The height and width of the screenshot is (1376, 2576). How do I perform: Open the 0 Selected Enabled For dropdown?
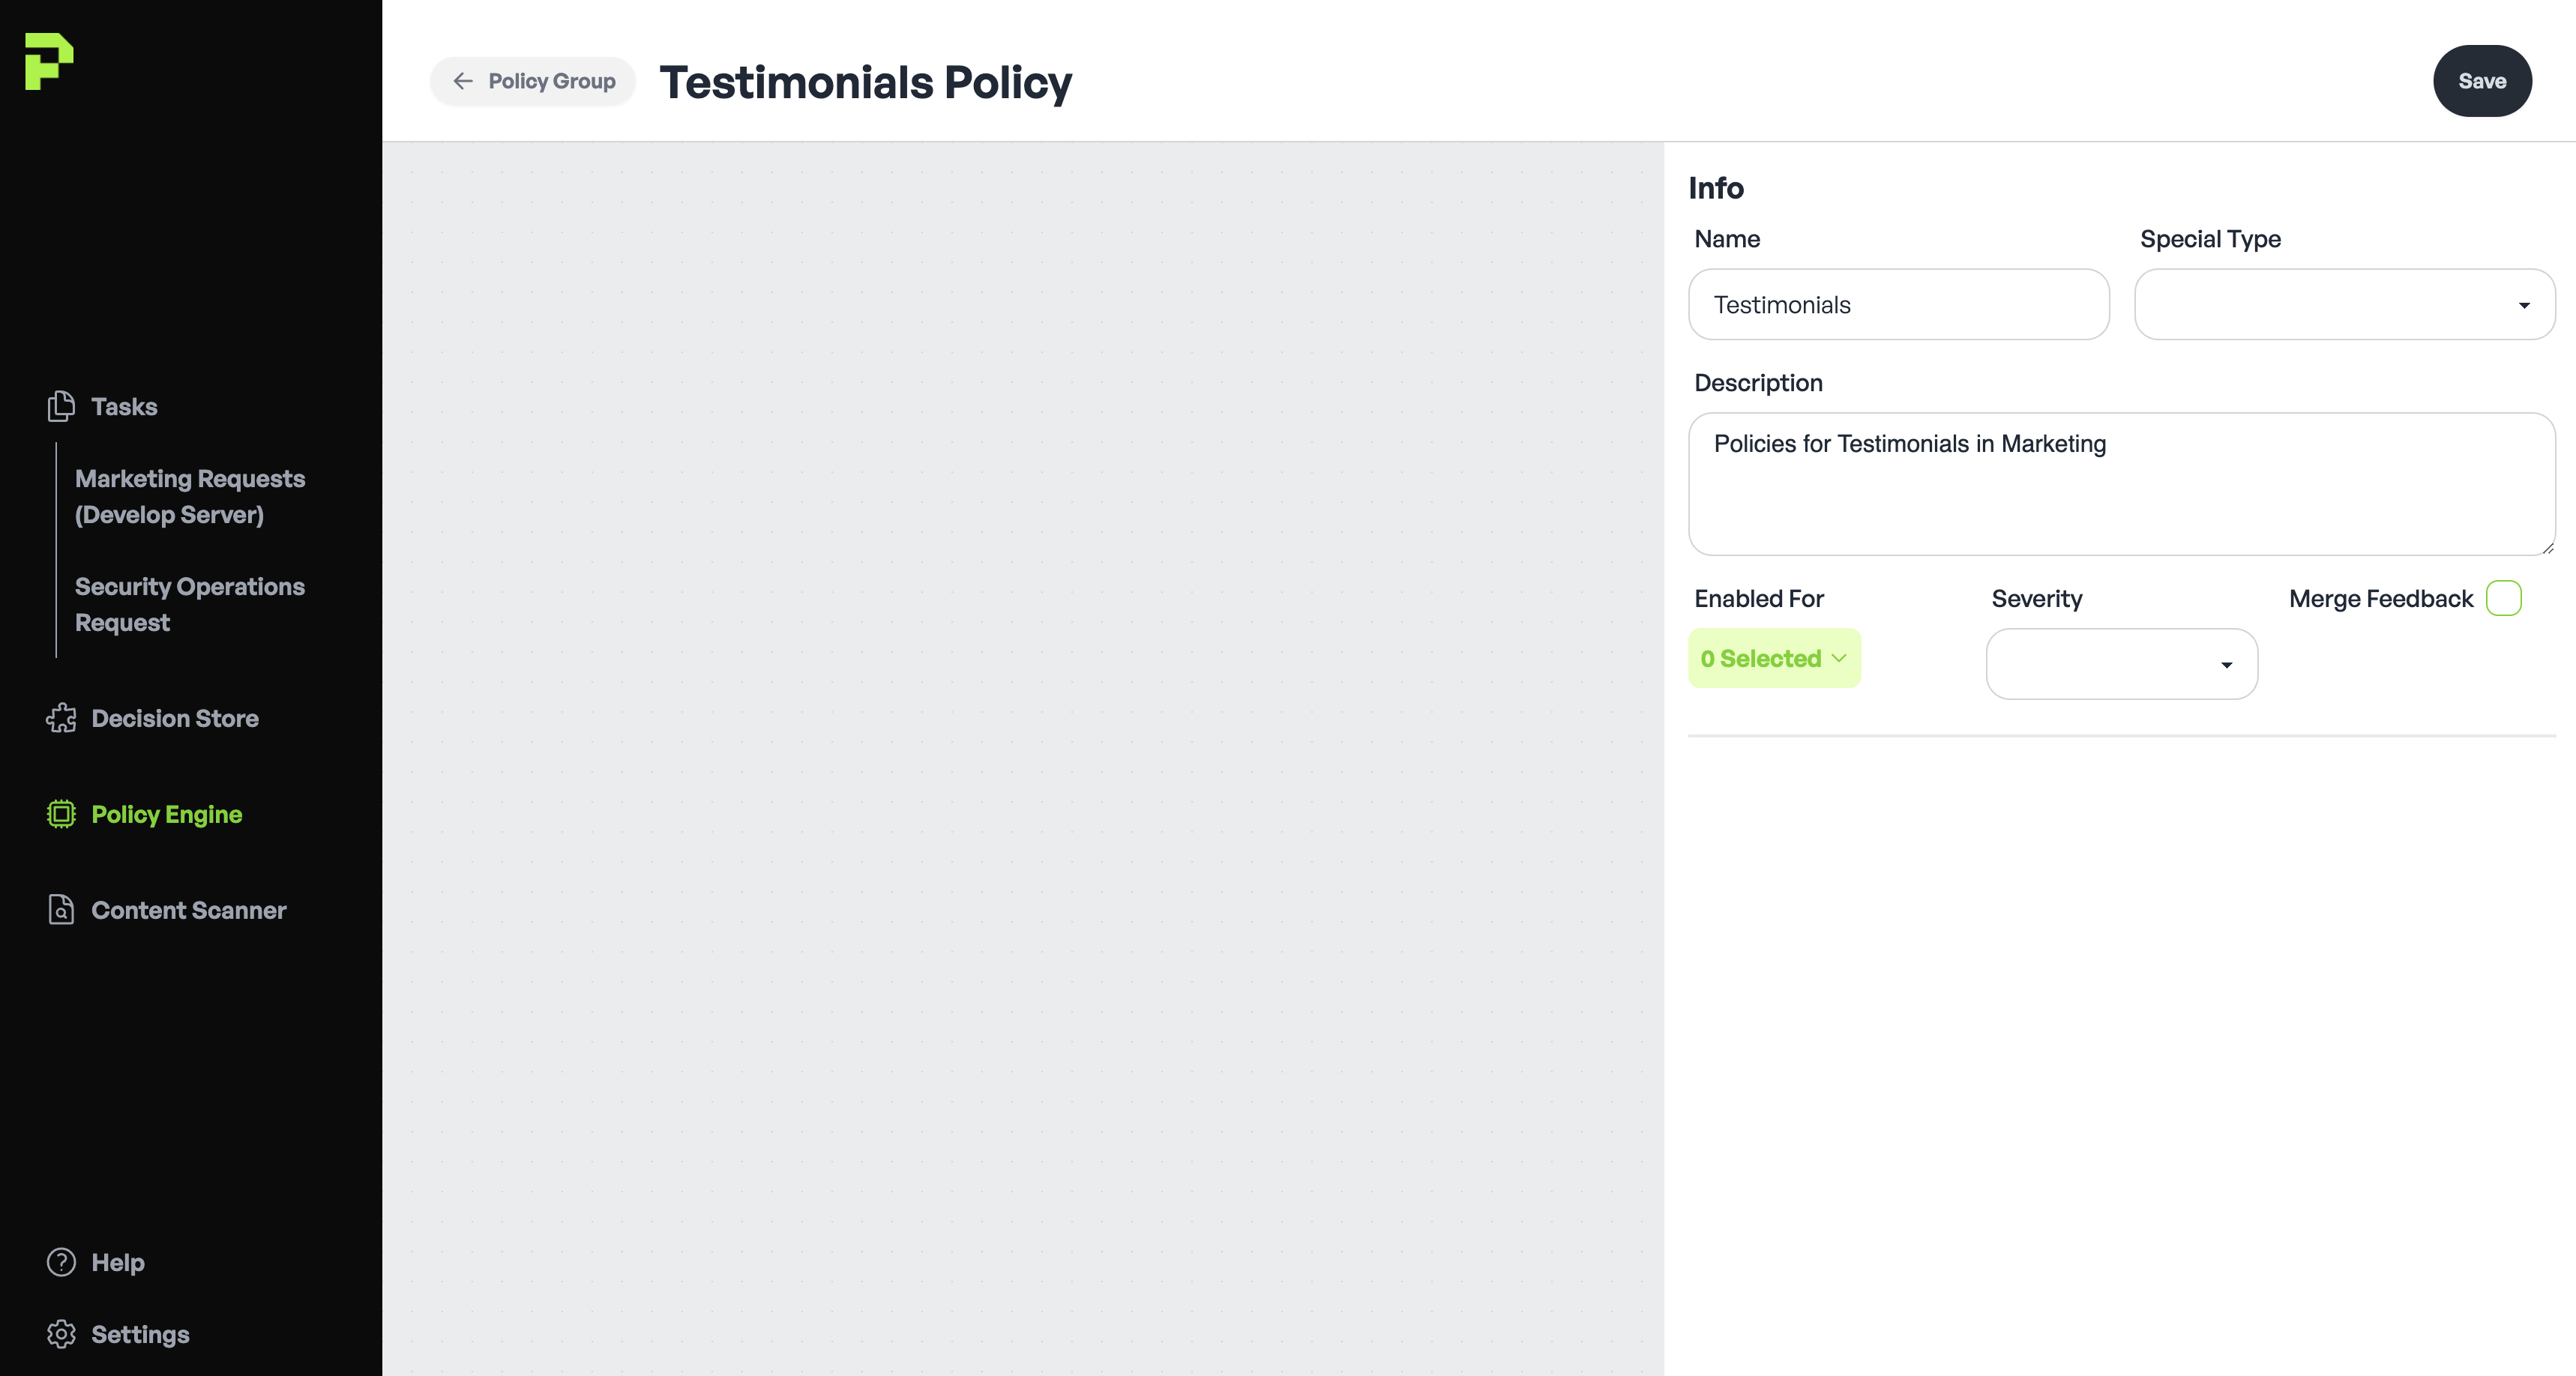[x=1774, y=658]
